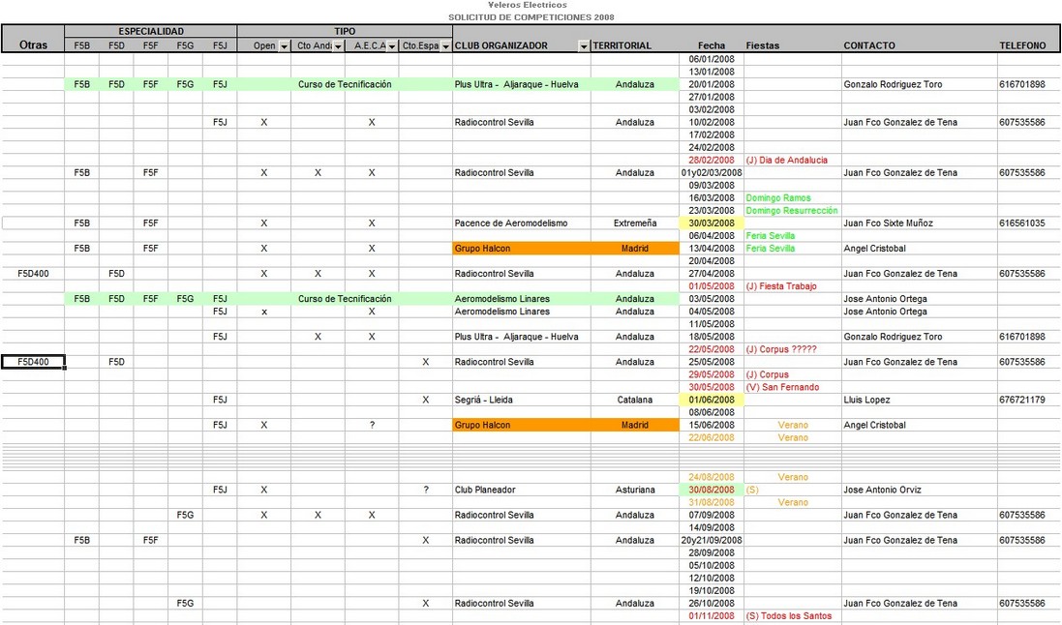Select the TERRITORIAL header cell
This screenshot has height=625, width=1062.
622,45
